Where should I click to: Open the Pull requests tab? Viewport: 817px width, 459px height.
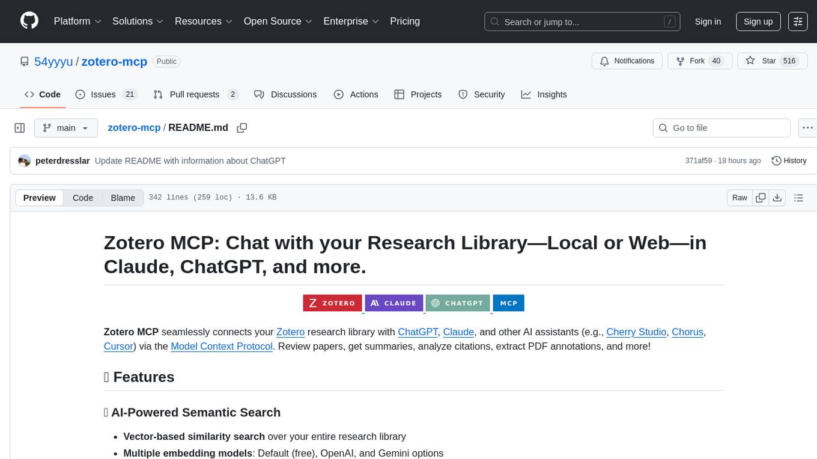click(196, 94)
